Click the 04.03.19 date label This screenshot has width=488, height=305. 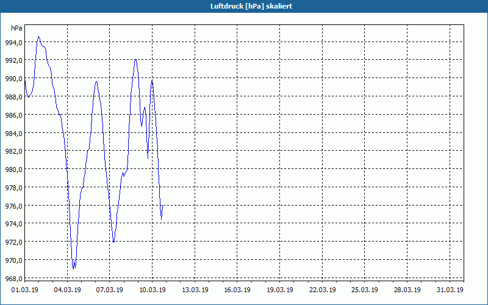tap(67, 290)
